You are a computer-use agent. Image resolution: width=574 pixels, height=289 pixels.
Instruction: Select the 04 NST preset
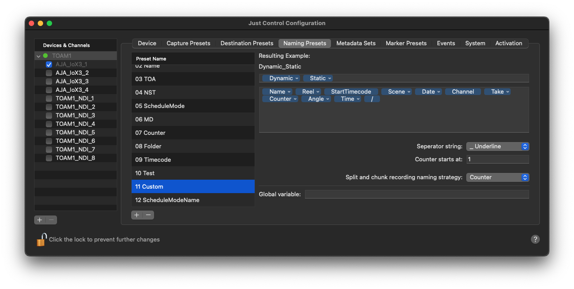click(193, 92)
